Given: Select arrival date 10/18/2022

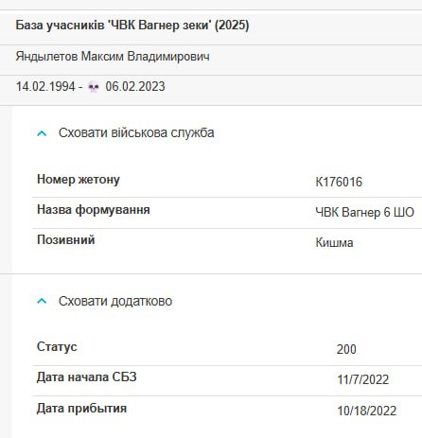Looking at the screenshot, I should point(367,411).
